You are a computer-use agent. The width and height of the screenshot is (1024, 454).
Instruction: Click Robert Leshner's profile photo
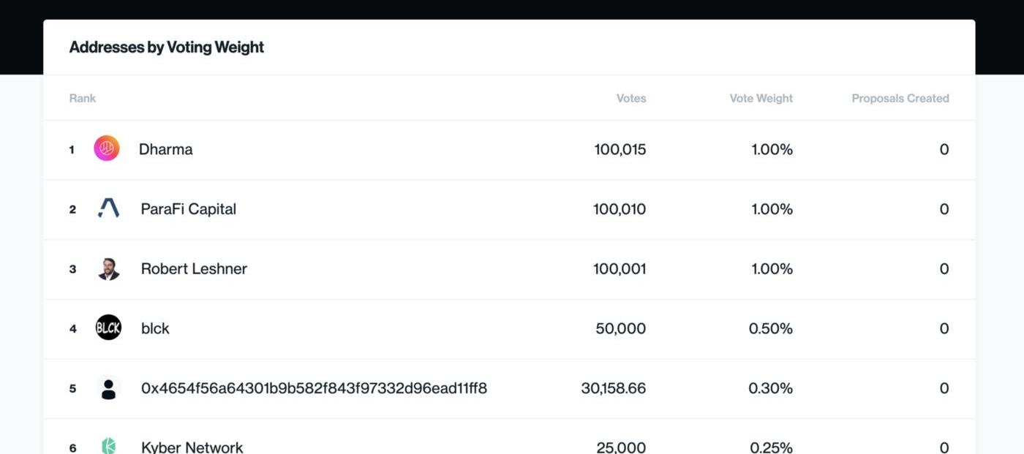[108, 269]
